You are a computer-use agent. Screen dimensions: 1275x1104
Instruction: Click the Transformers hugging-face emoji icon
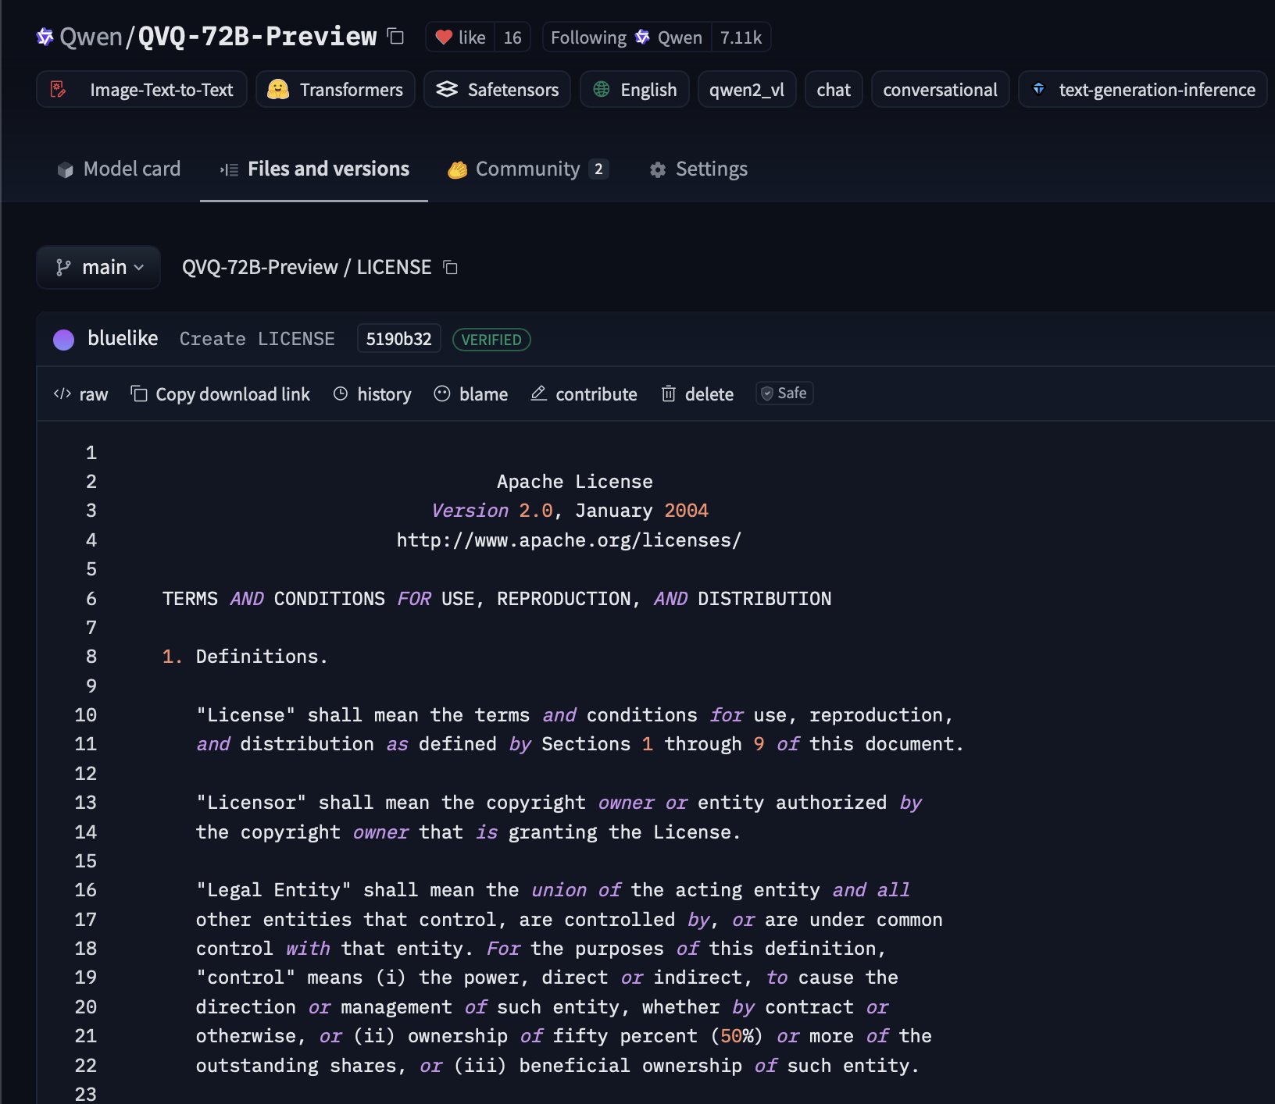pos(277,90)
